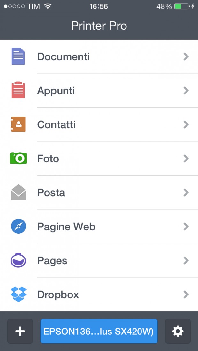Open the Appunti menu entry
198x351 pixels.
(99, 90)
